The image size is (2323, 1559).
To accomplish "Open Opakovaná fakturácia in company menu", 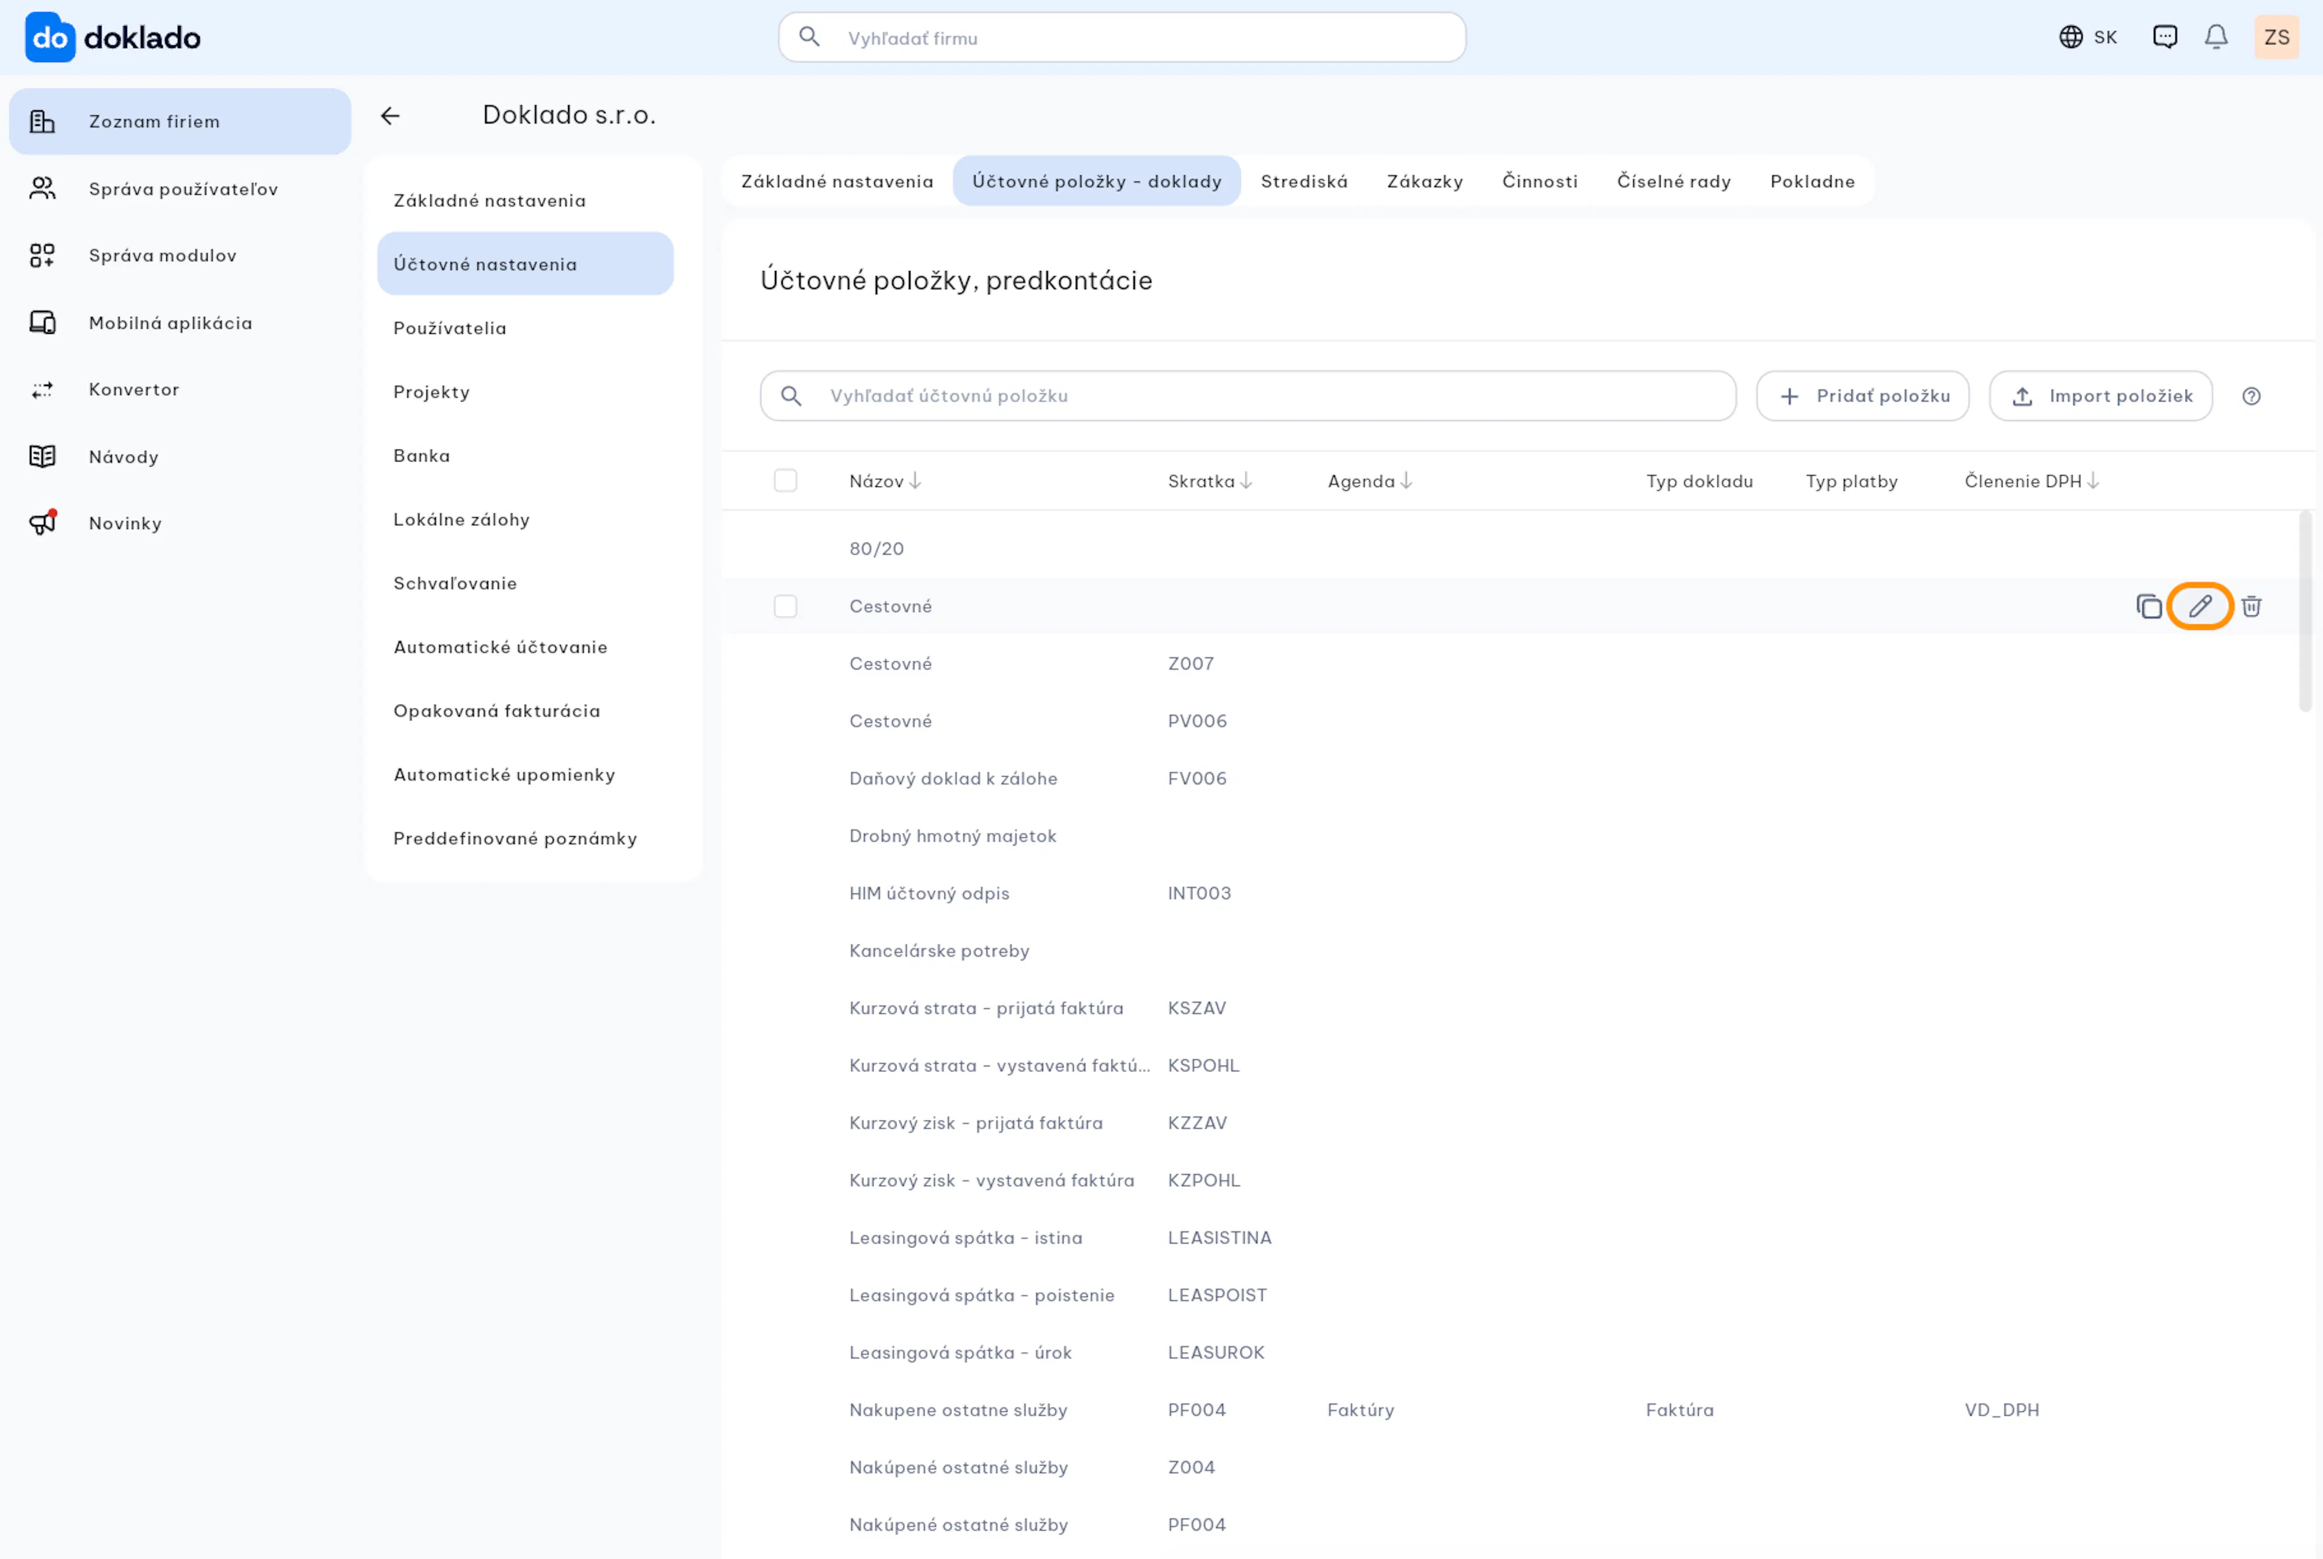I will point(525,711).
